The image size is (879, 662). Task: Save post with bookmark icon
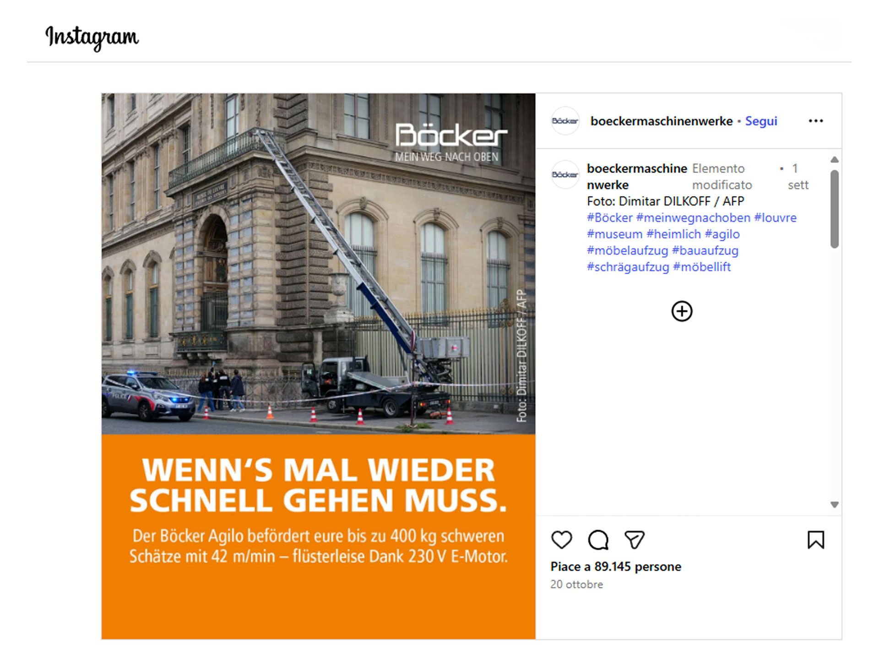point(816,540)
